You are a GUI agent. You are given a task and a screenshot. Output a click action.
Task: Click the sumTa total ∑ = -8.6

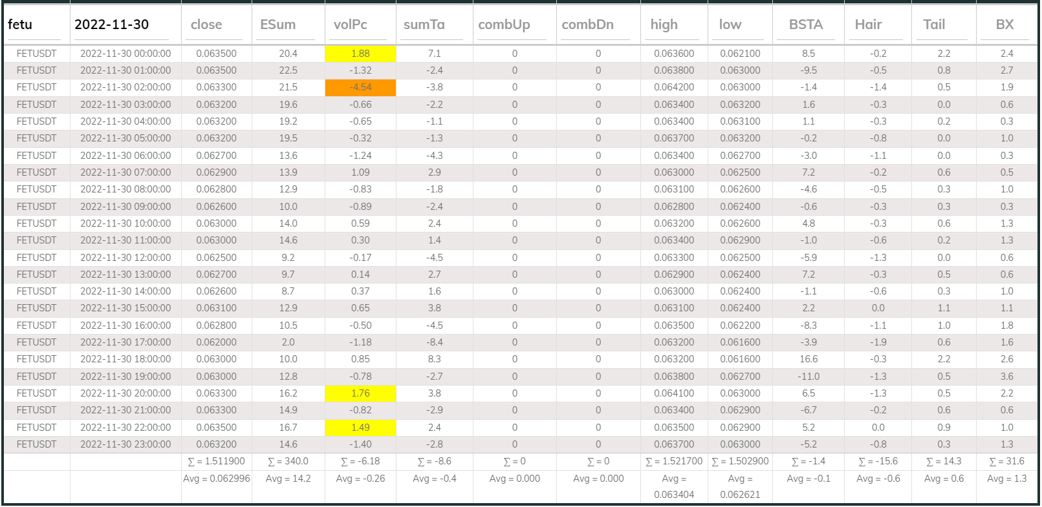pyautogui.click(x=435, y=461)
